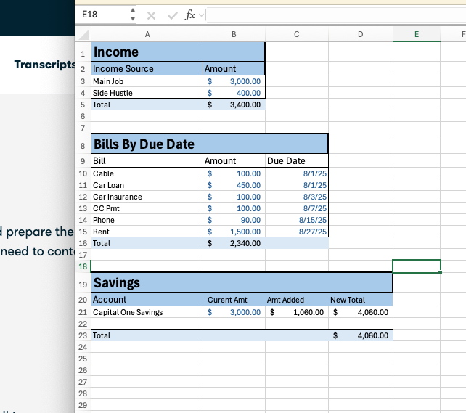Screen dimensions: 466x413
Task: Click the 8/3/25 due date cell
Action: 297,197
